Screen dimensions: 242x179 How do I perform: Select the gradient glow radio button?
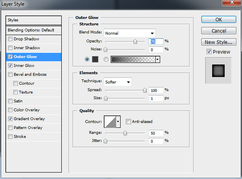pos(106,59)
